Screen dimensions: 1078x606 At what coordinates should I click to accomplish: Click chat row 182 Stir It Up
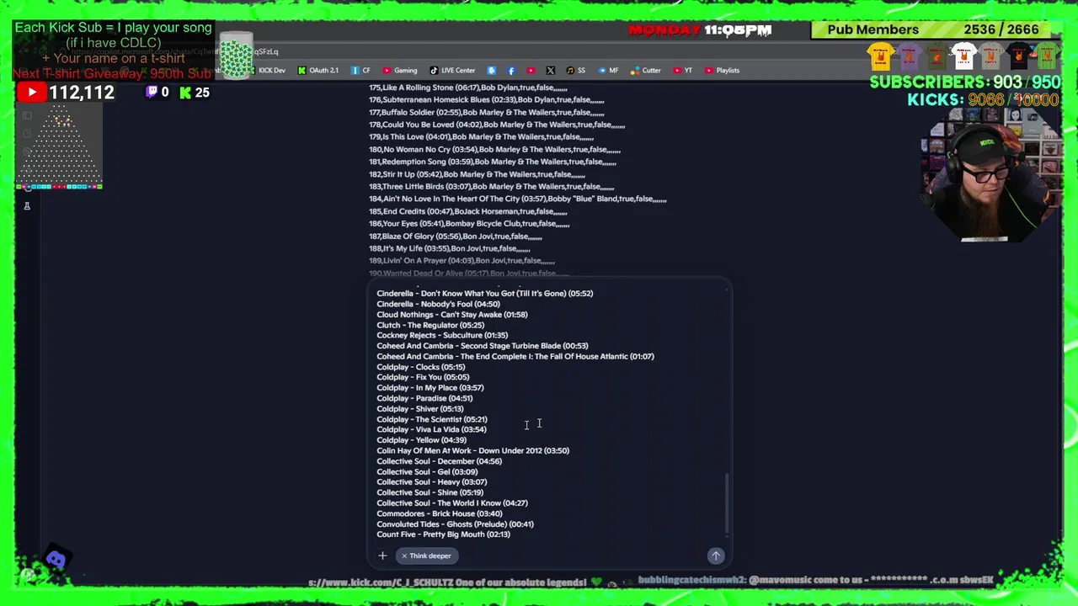click(x=477, y=174)
